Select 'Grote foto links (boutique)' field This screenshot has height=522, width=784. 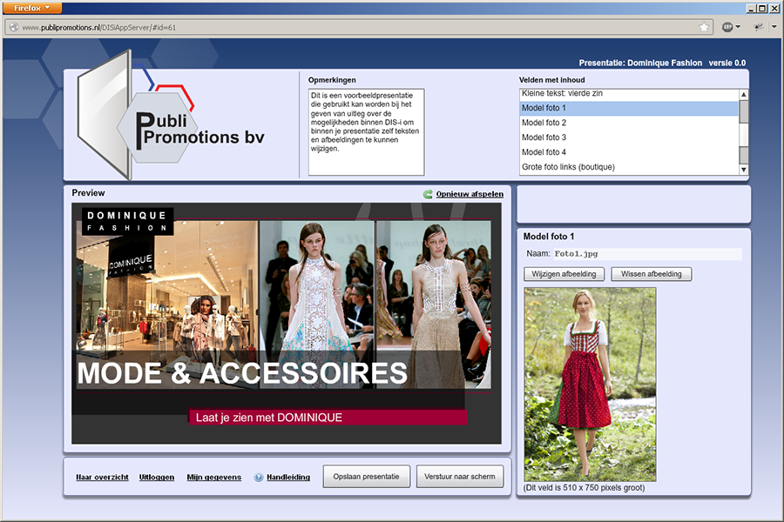629,167
